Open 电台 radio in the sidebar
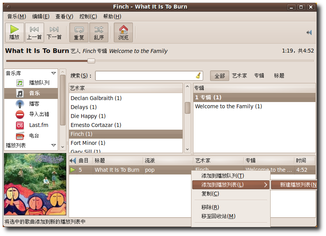The image size is (326, 236). pos(31,136)
